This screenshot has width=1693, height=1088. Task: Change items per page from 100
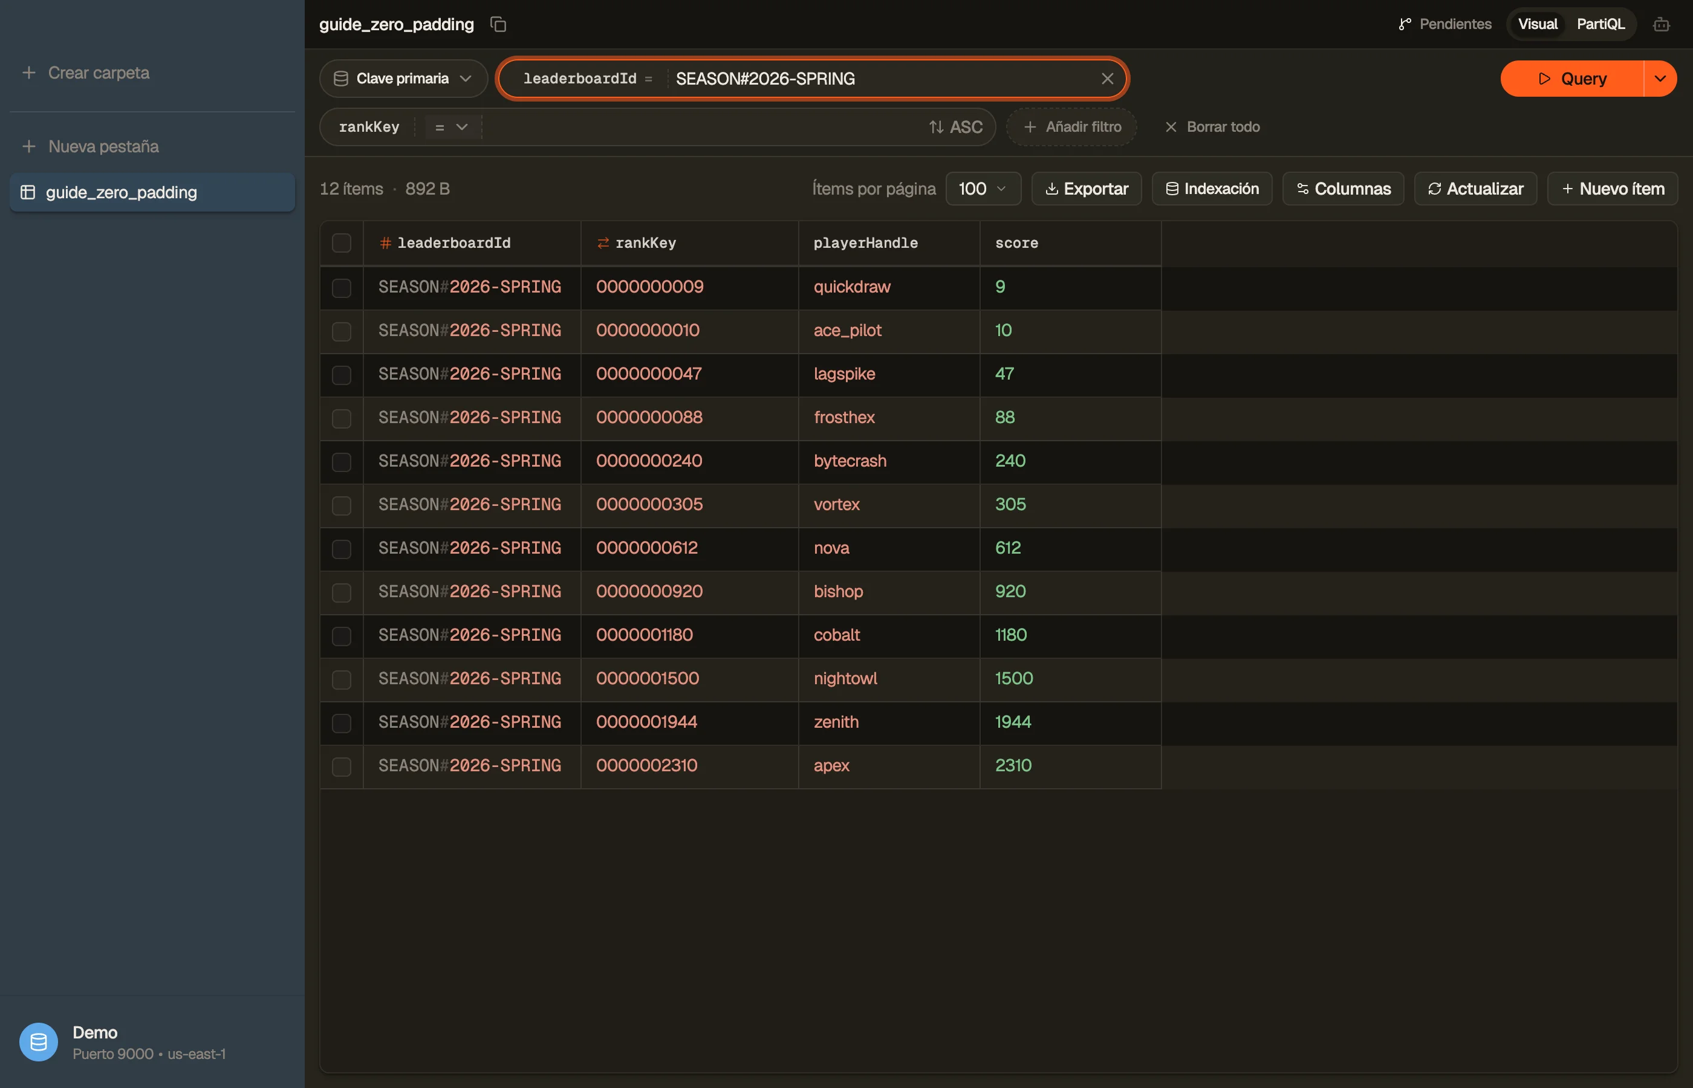983,189
